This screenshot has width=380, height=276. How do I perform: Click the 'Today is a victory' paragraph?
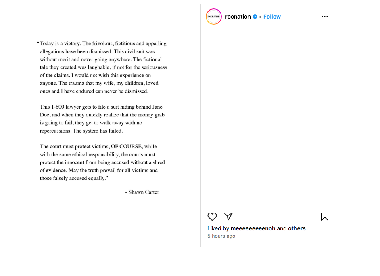point(103,67)
